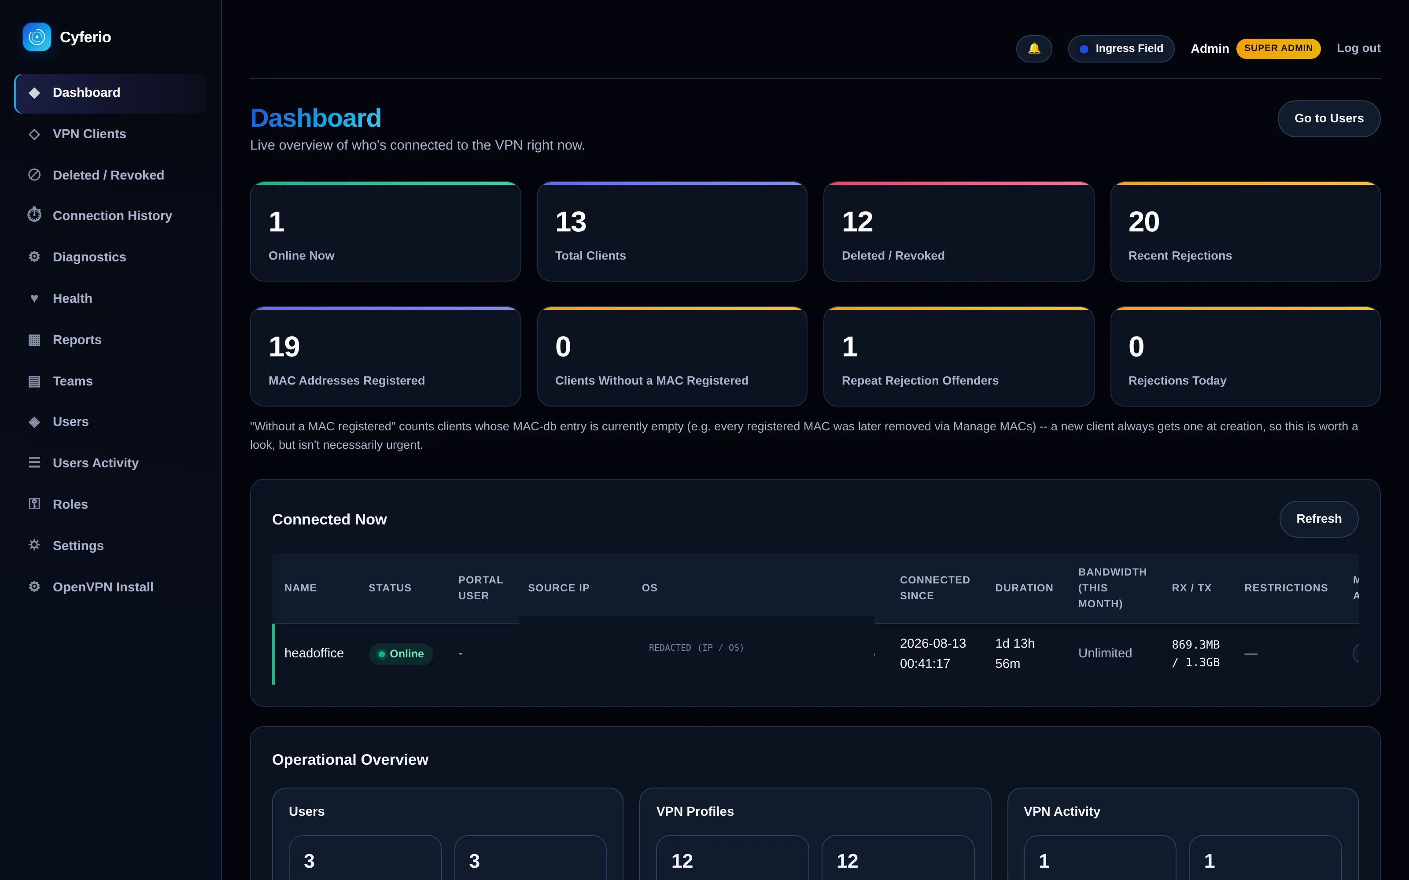Viewport: 1409px width, 880px height.
Task: Open OpenVPN Install page
Action: click(111, 587)
